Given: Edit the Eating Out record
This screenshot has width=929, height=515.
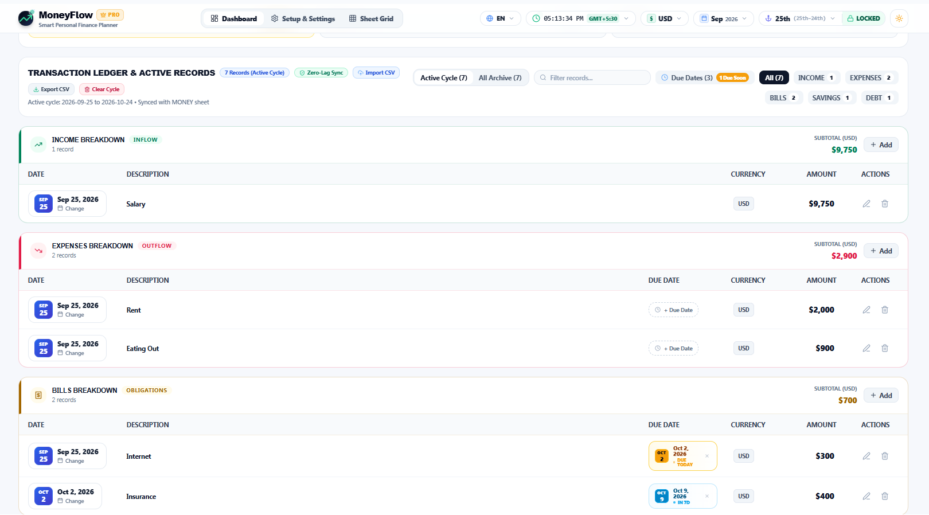Looking at the screenshot, I should click(866, 348).
